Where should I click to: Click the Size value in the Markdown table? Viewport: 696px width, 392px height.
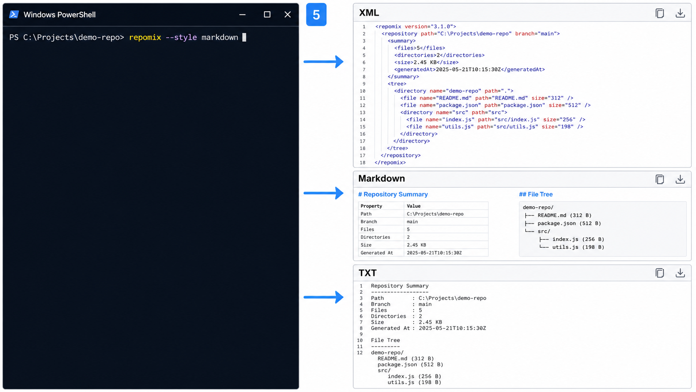[x=416, y=245]
